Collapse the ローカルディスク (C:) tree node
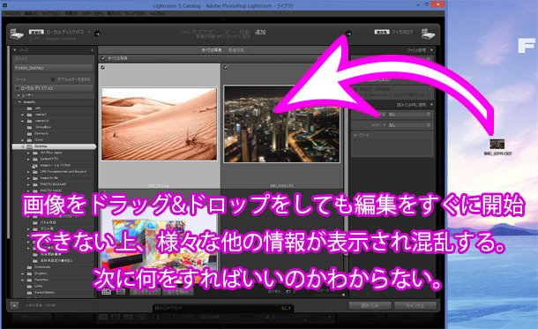 tap(17, 88)
